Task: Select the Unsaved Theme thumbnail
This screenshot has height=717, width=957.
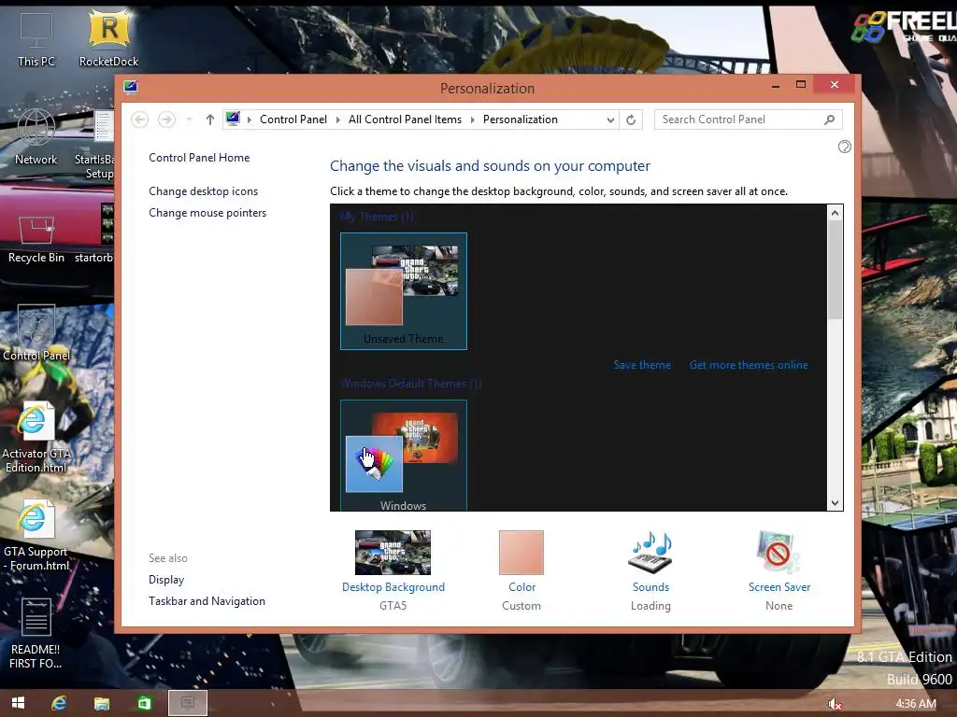Action: [x=404, y=291]
